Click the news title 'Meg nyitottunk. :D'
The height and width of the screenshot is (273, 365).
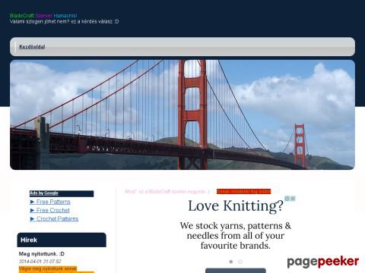pyautogui.click(x=42, y=254)
